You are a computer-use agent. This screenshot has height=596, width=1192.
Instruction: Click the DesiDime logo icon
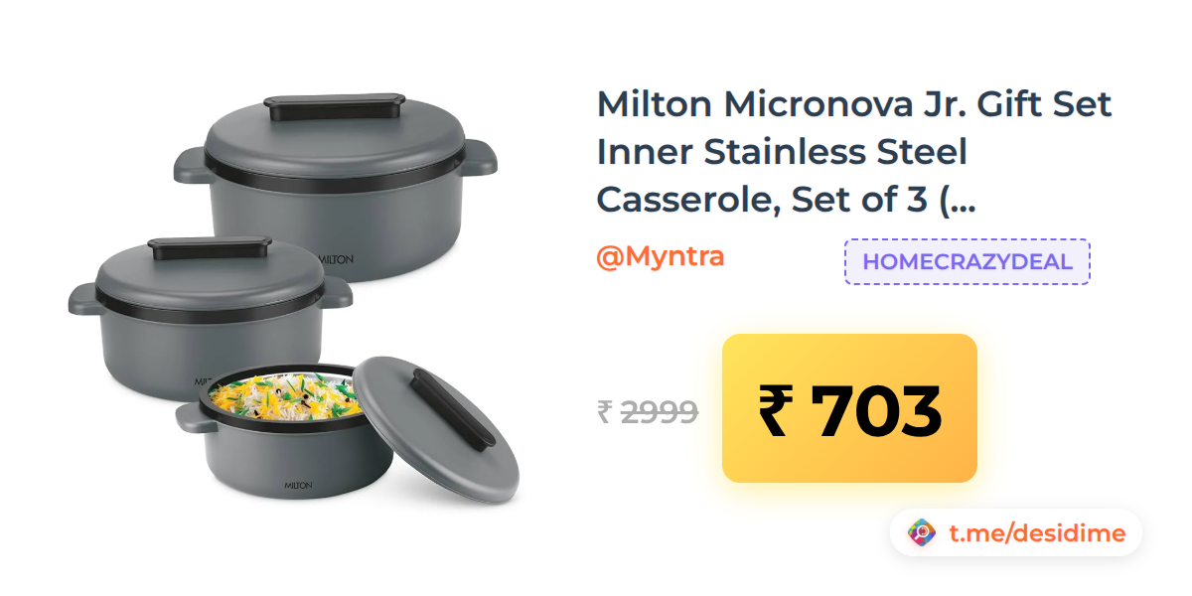[923, 533]
